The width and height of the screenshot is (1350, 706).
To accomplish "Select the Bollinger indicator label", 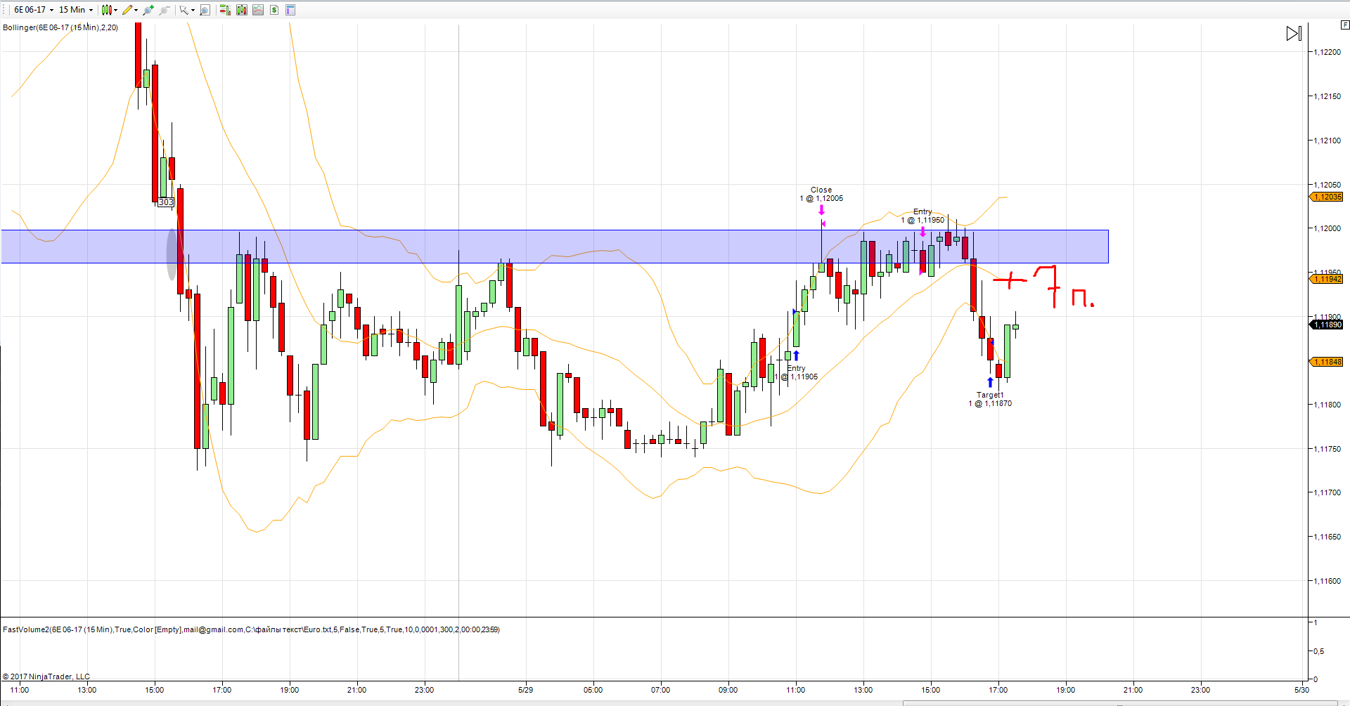I will point(60,27).
